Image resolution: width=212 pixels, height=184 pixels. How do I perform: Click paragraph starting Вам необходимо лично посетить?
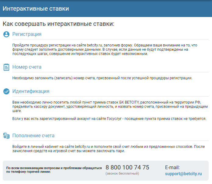point(110,107)
